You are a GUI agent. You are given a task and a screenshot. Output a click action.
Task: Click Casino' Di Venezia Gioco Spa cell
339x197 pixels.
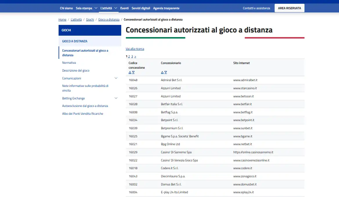pyautogui.click(x=179, y=160)
